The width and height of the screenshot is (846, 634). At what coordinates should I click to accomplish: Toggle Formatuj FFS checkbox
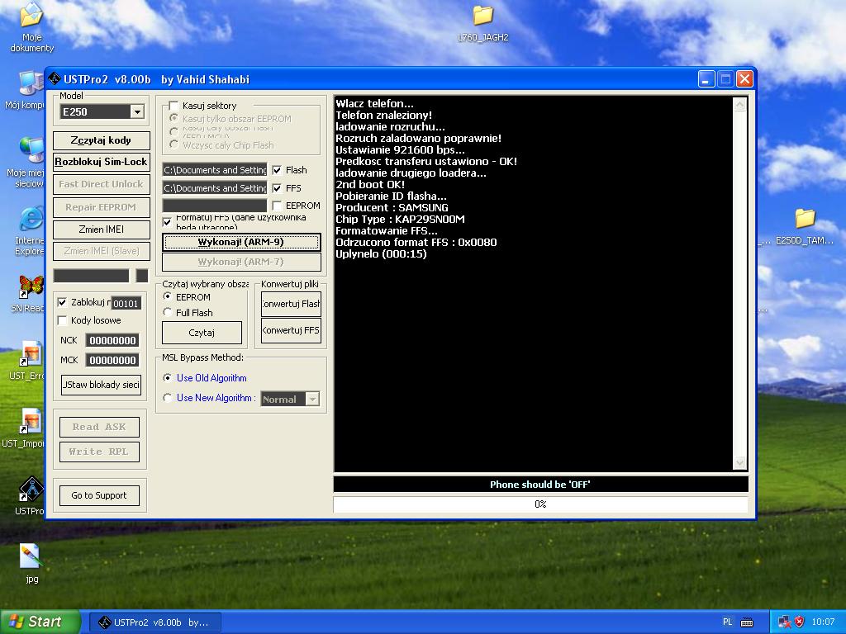(167, 221)
